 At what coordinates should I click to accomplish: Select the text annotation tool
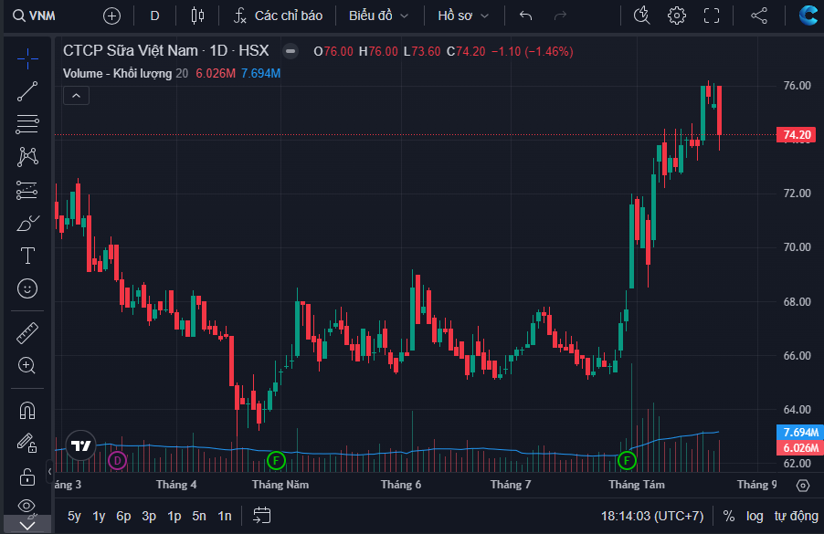coord(27,255)
